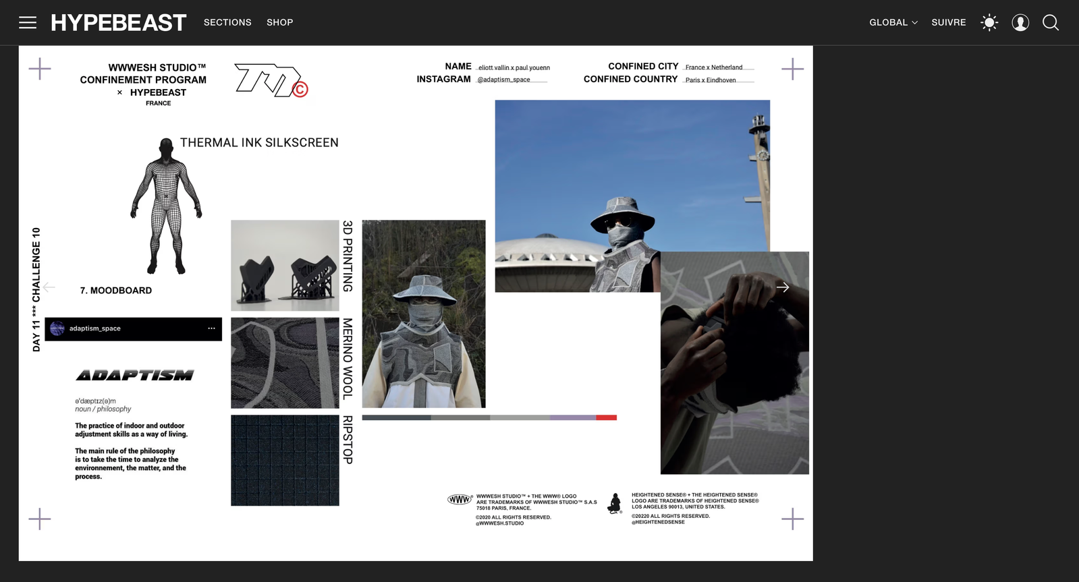This screenshot has width=1079, height=582.
Task: Go to the HYPEBEAST home logo
Action: [118, 23]
